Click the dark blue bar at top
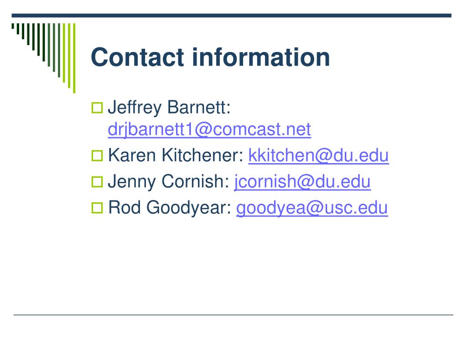467x350 pixels. tap(231, 15)
